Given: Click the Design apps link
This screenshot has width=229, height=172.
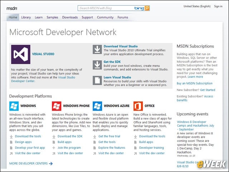Looking at the screenshot, I should point(23,142).
